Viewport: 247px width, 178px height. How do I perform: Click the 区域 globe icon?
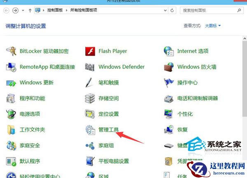coord(90,175)
